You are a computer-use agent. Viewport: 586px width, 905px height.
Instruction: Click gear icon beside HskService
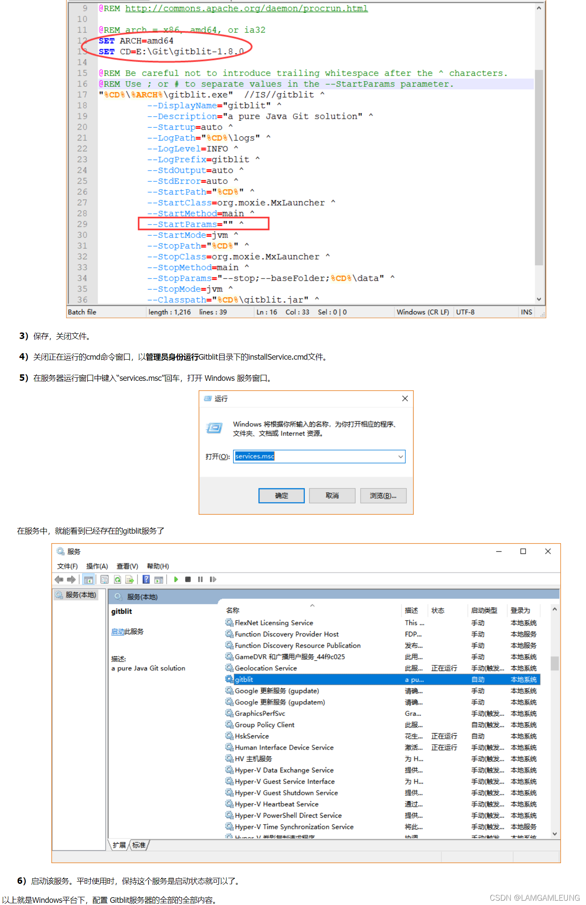pyautogui.click(x=229, y=736)
